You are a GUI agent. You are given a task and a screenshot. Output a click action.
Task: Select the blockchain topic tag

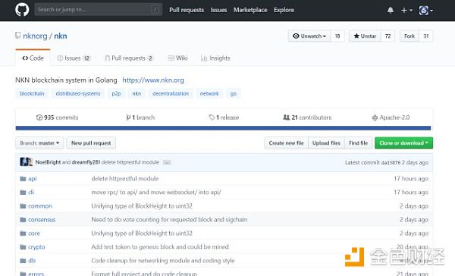tap(32, 93)
